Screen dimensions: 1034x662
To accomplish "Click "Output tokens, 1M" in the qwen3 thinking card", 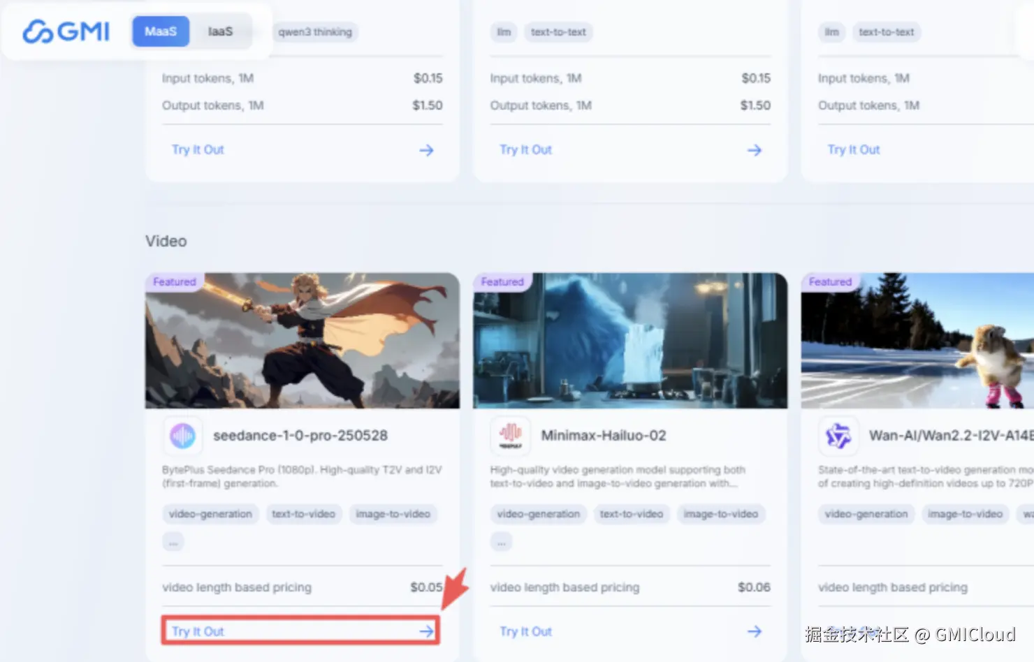I will point(213,105).
